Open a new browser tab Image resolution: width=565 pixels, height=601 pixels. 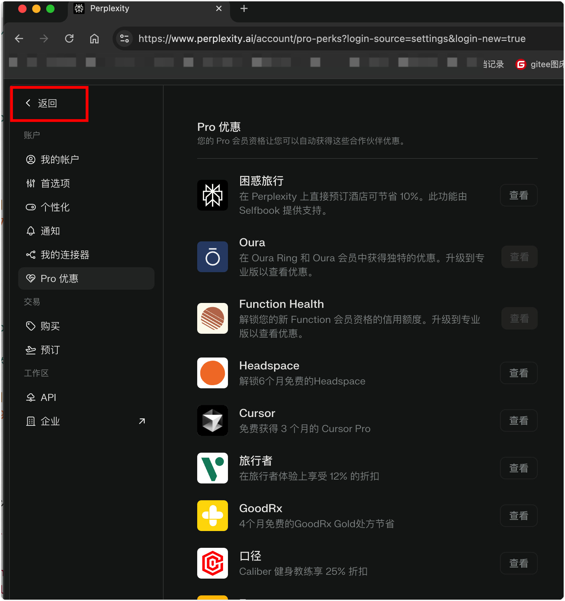point(244,8)
